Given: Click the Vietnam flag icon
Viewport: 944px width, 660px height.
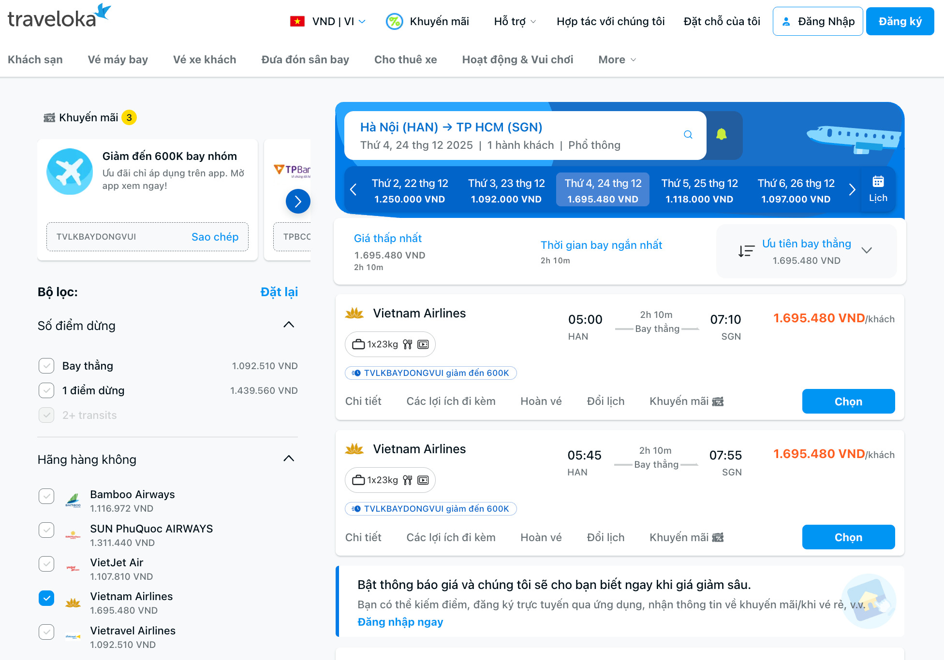Looking at the screenshot, I should [x=297, y=21].
